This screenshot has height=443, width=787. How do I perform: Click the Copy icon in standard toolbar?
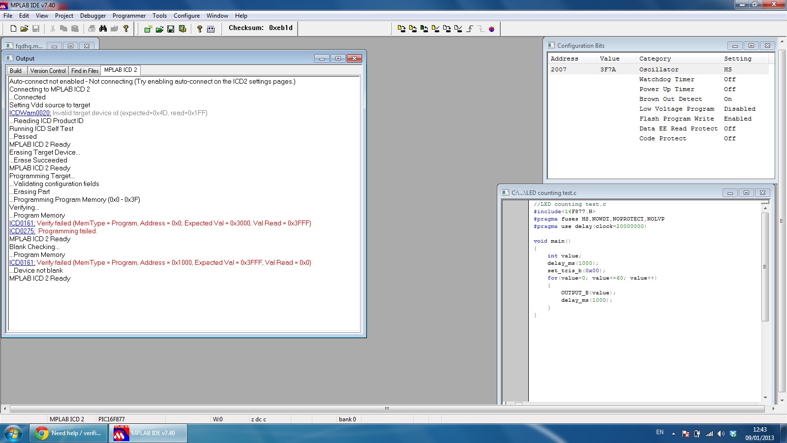click(x=63, y=29)
